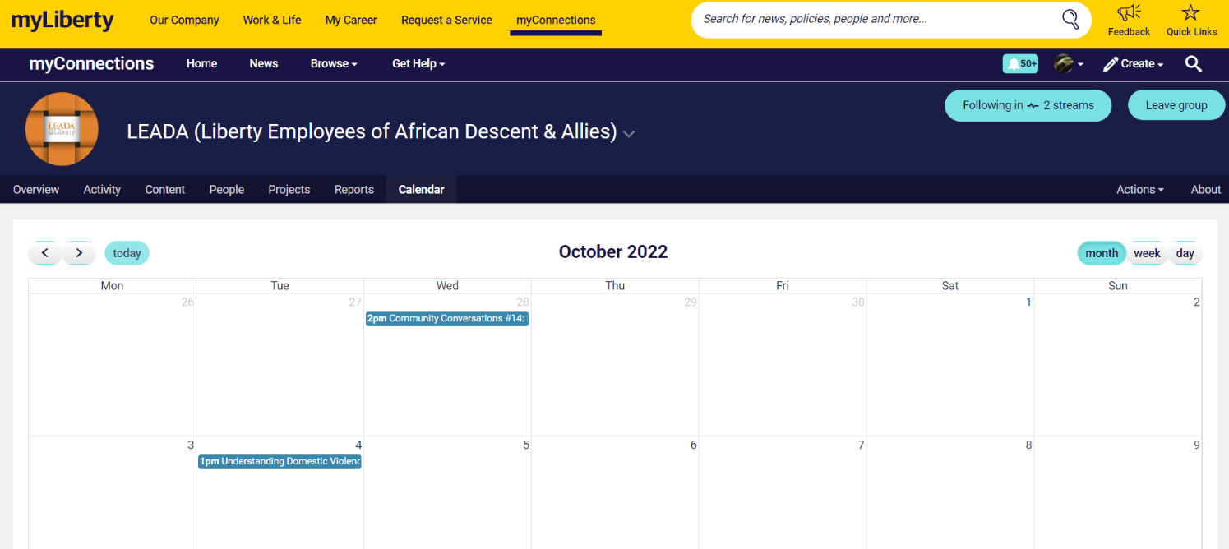Viewport: 1229px width, 549px height.
Task: Open 2pm Community Conversations #14 event
Action: 447,319
